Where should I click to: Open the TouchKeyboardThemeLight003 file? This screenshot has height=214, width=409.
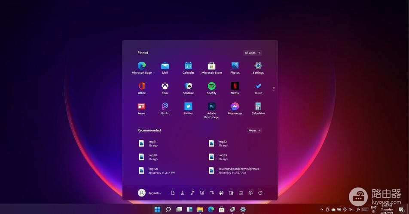(x=234, y=170)
